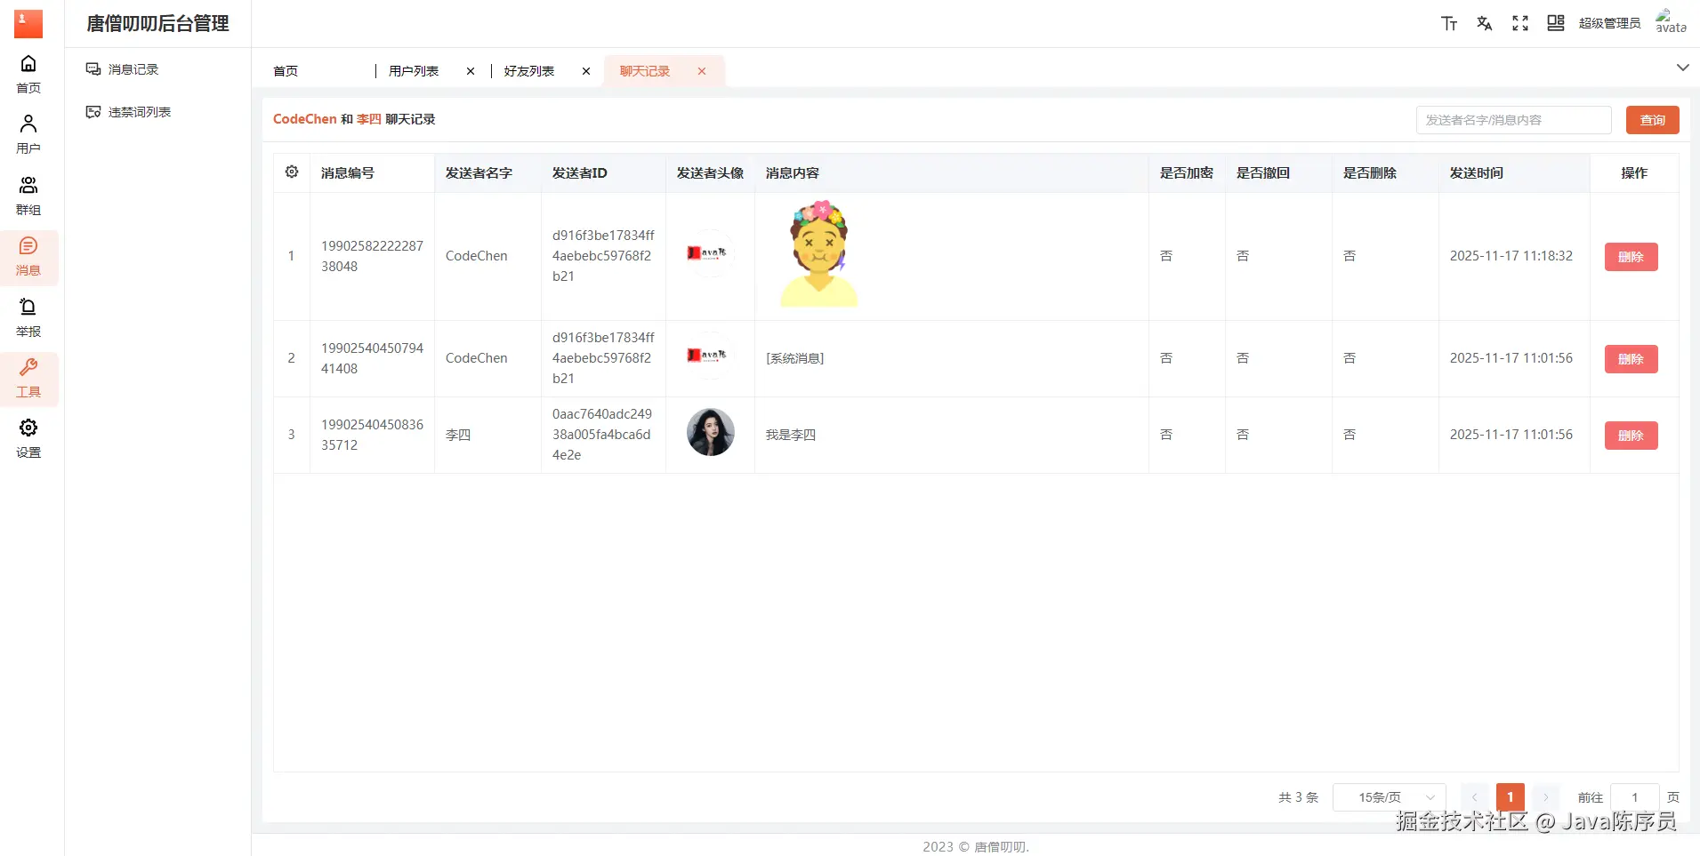Go to next page arrow
The image size is (1700, 856).
[1546, 797]
